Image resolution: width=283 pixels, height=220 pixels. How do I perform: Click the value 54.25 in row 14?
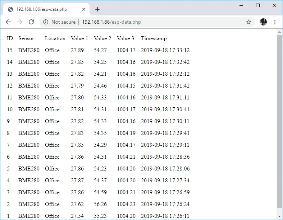100,62
